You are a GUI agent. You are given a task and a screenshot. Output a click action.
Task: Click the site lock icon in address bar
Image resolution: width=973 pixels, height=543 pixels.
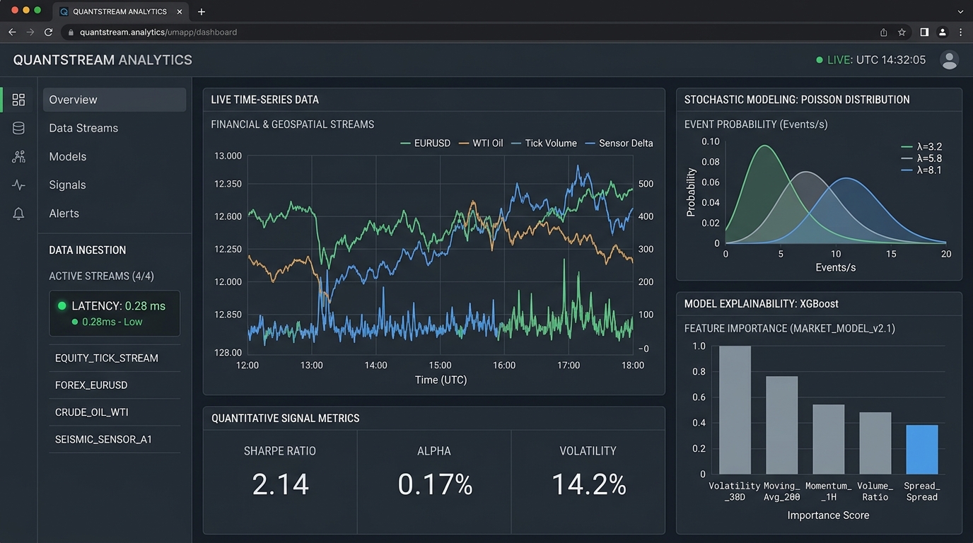pos(71,33)
